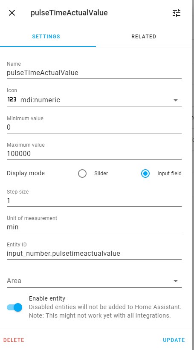Click the Step size field
Screen dimensions: 194x350
(x=94, y=197)
